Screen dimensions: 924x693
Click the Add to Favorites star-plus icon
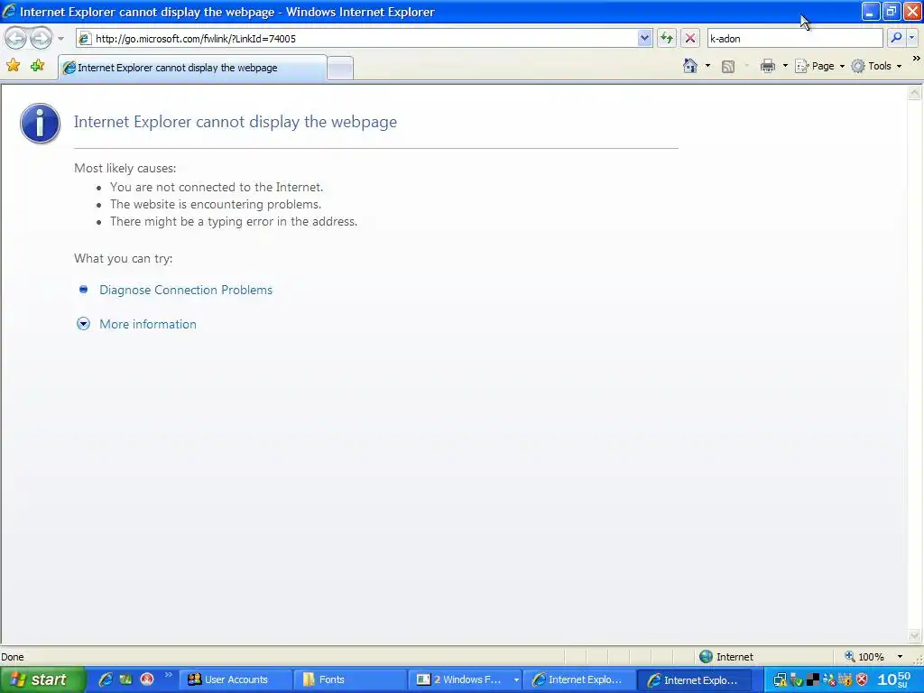pyautogui.click(x=37, y=65)
